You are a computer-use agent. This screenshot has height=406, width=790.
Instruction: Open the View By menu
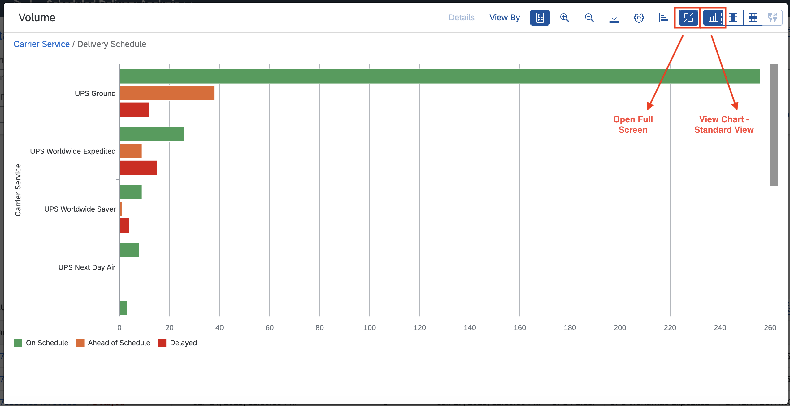point(505,18)
